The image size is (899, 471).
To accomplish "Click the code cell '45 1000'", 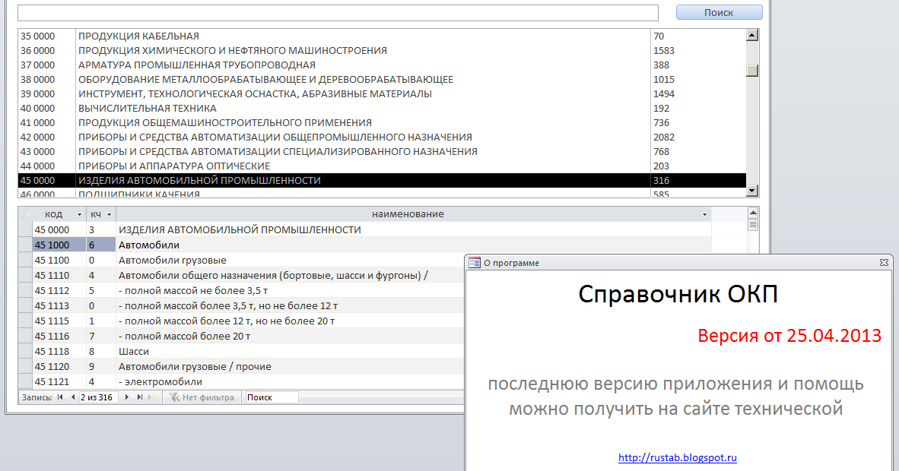I will (59, 245).
